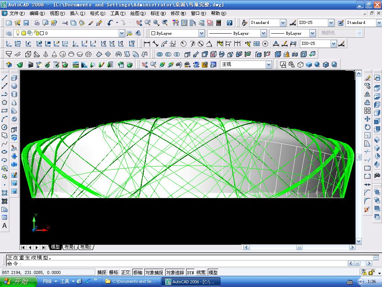Open the ByLayer color dropdown
The width and height of the screenshot is (382, 287).
pos(201,33)
